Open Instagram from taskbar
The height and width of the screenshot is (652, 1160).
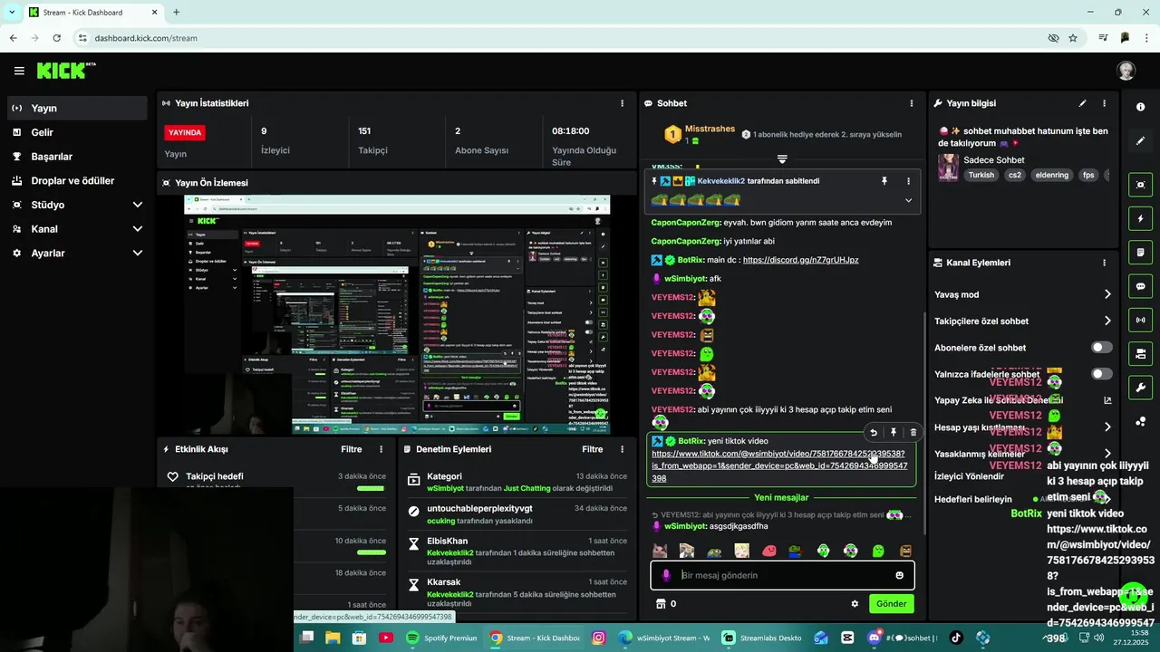click(x=598, y=638)
